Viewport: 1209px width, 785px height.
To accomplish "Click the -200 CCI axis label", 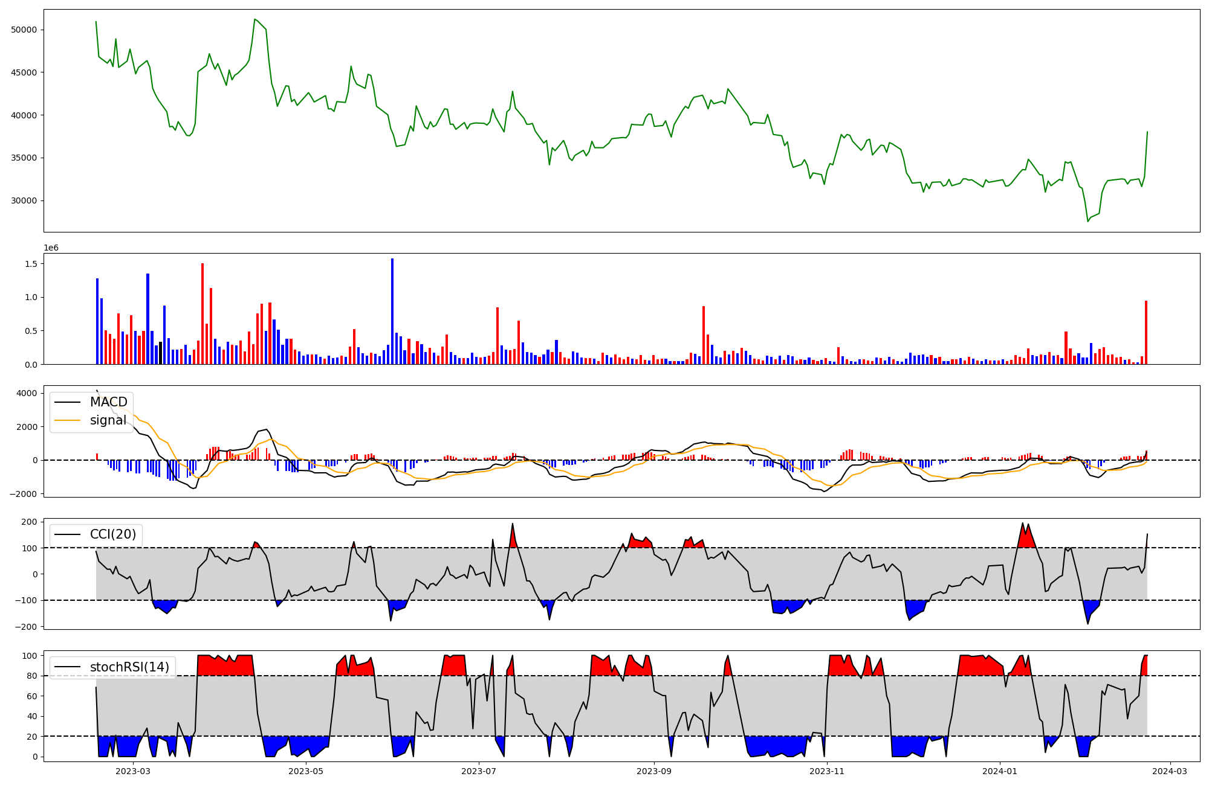I will pos(27,627).
